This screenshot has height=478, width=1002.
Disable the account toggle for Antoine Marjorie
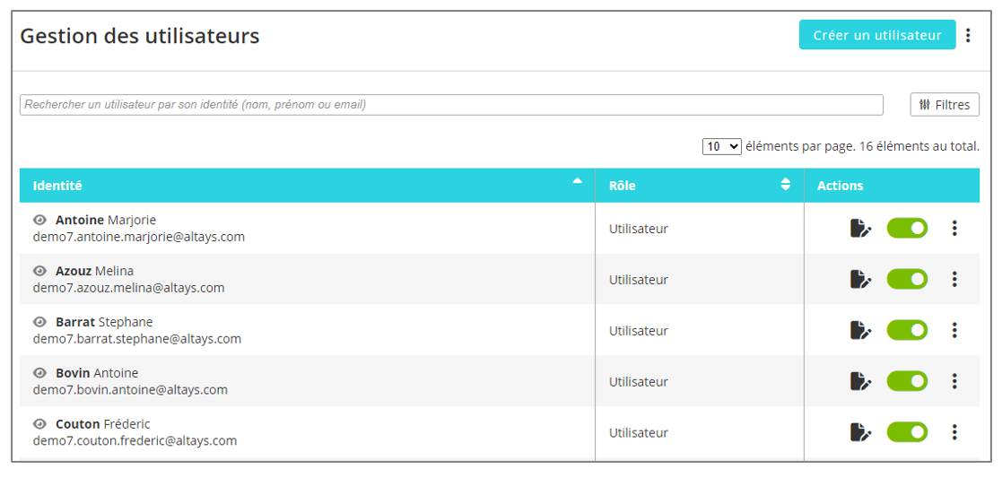907,229
